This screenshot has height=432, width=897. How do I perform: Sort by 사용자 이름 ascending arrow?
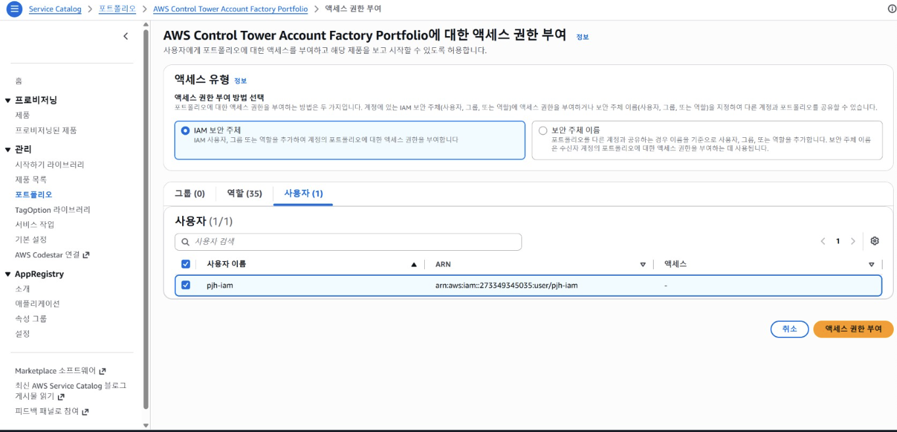click(414, 265)
